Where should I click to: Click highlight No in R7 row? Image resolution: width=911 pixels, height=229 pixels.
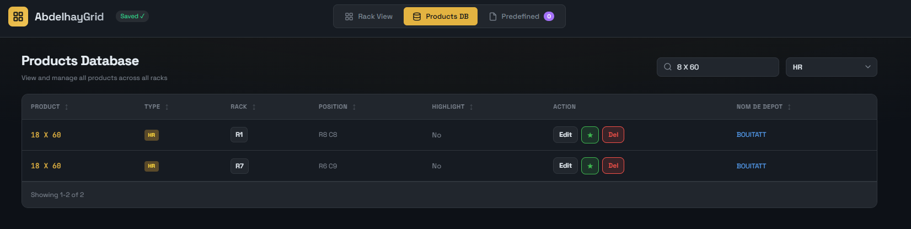click(437, 166)
